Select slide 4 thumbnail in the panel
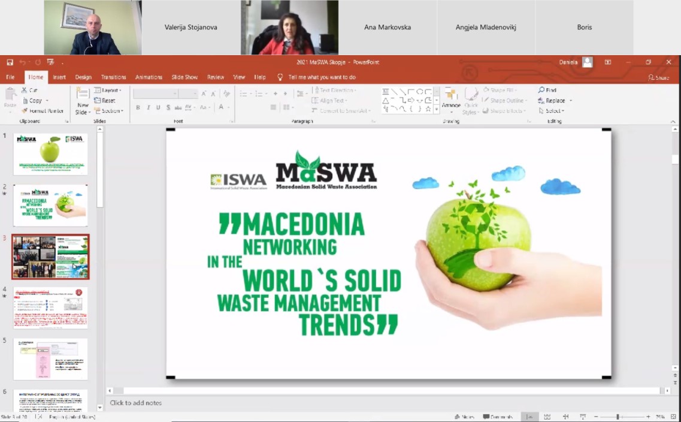This screenshot has width=681, height=422. pyautogui.click(x=50, y=308)
